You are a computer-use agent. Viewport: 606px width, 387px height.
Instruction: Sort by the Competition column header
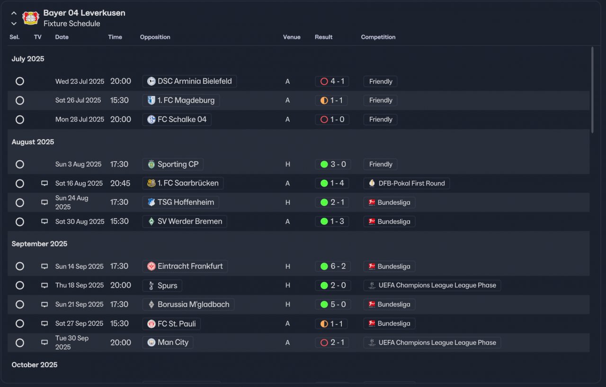tap(378, 37)
